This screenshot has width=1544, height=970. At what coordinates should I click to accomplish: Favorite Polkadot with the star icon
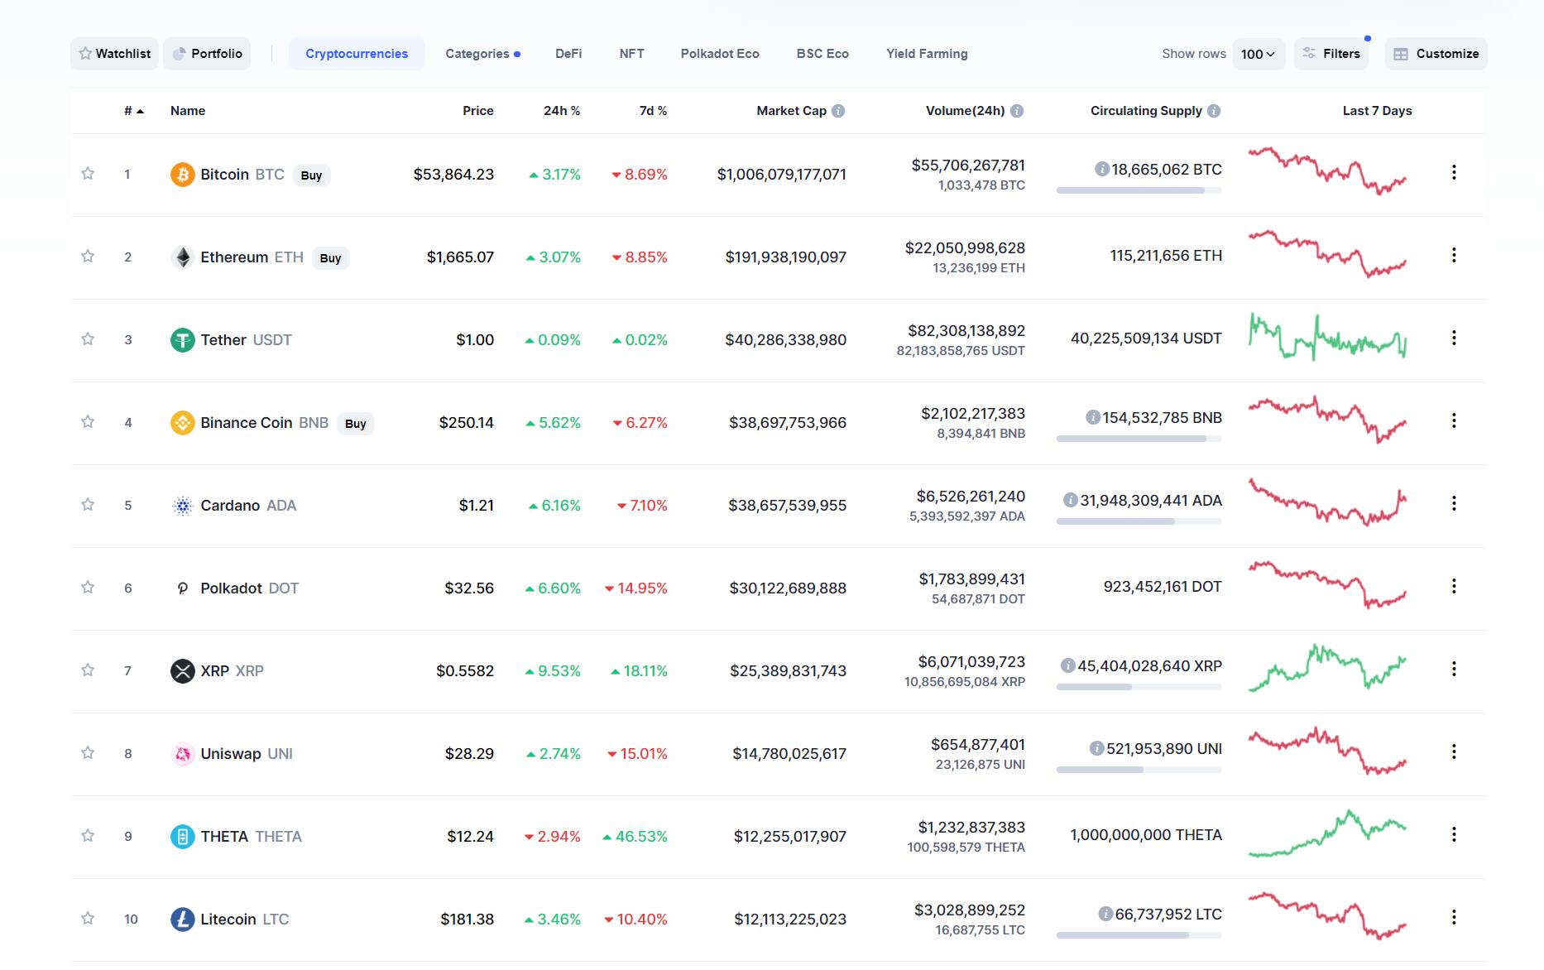pyautogui.click(x=88, y=587)
